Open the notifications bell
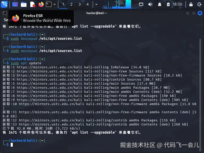The height and width of the screenshot is (153, 204). (160, 4)
